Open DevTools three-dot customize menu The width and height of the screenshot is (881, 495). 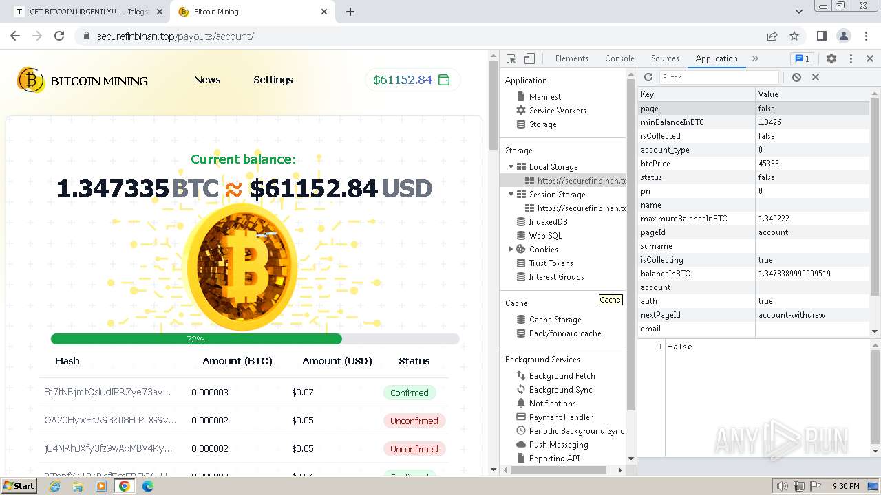coord(851,58)
